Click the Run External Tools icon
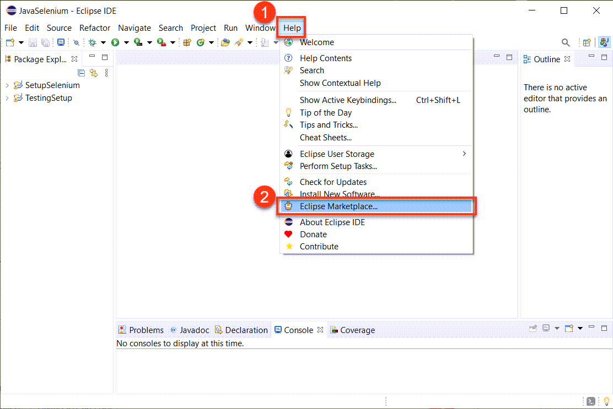The width and height of the screenshot is (613, 409). pyautogui.click(x=162, y=42)
